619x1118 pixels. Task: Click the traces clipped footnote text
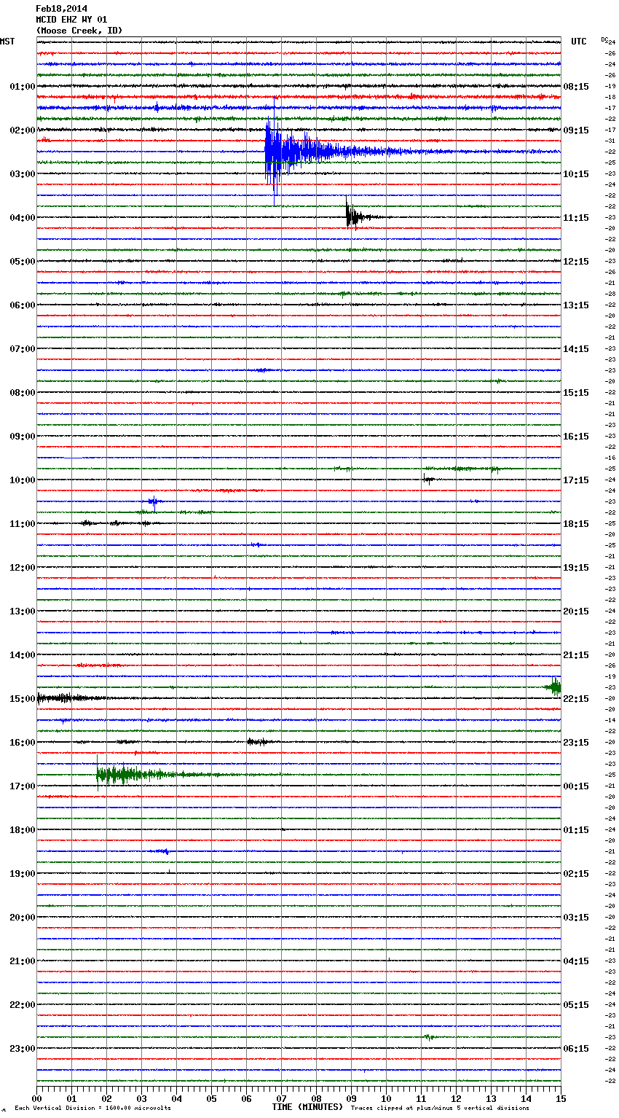pyautogui.click(x=440, y=1108)
